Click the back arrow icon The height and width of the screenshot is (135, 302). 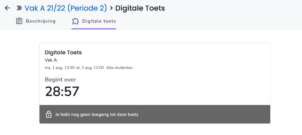[x=7, y=8]
